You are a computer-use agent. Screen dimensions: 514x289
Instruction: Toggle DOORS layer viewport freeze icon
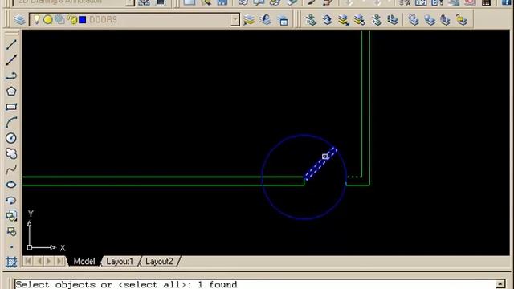tap(59, 19)
